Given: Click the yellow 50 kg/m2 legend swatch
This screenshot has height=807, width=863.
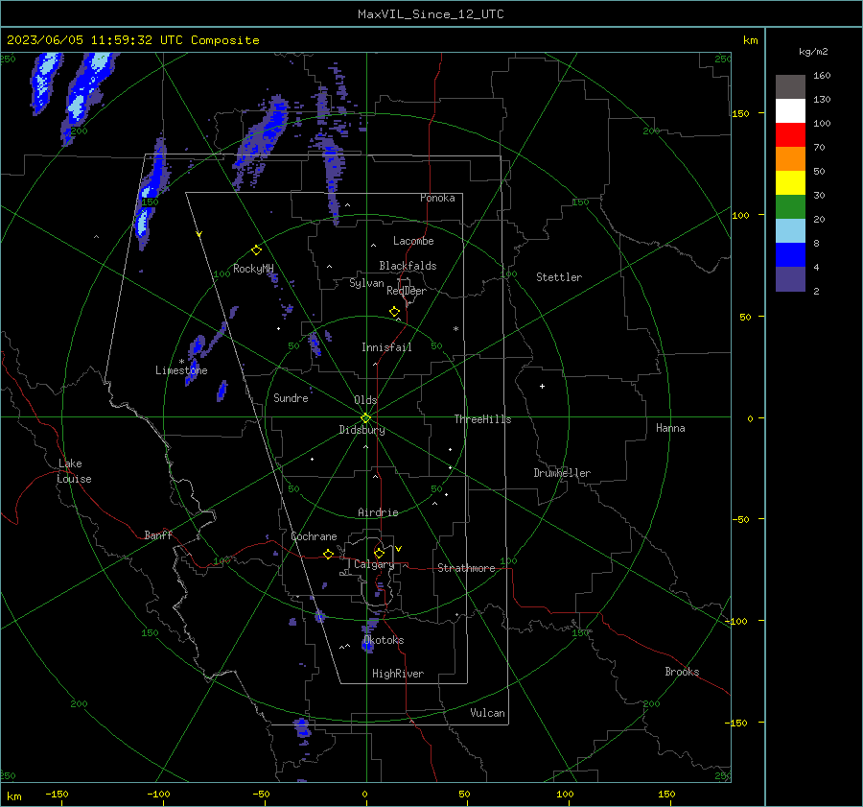Looking at the screenshot, I should tap(790, 183).
